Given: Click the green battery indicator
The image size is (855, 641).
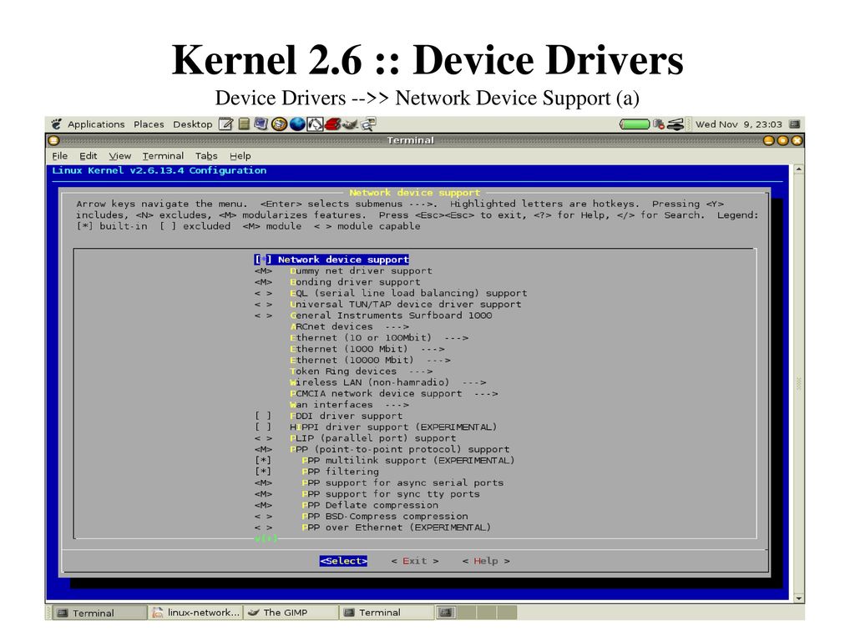Looking at the screenshot, I should tap(635, 124).
